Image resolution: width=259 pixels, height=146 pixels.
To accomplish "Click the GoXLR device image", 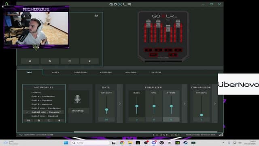I will (163, 36).
